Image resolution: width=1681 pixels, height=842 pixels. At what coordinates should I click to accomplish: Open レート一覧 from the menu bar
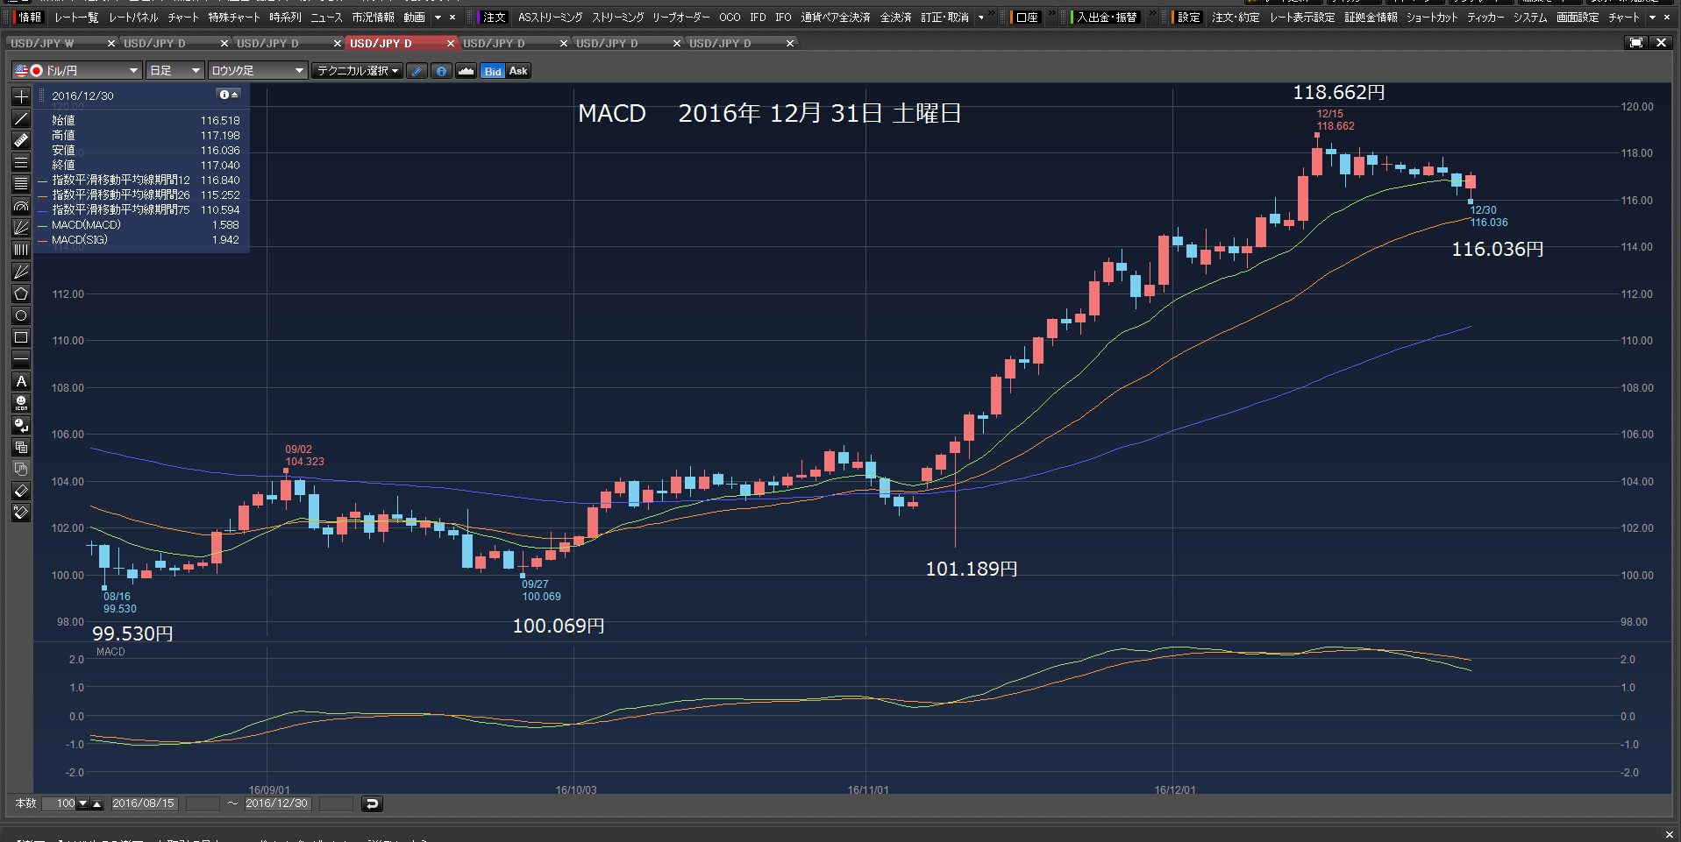coord(76,18)
